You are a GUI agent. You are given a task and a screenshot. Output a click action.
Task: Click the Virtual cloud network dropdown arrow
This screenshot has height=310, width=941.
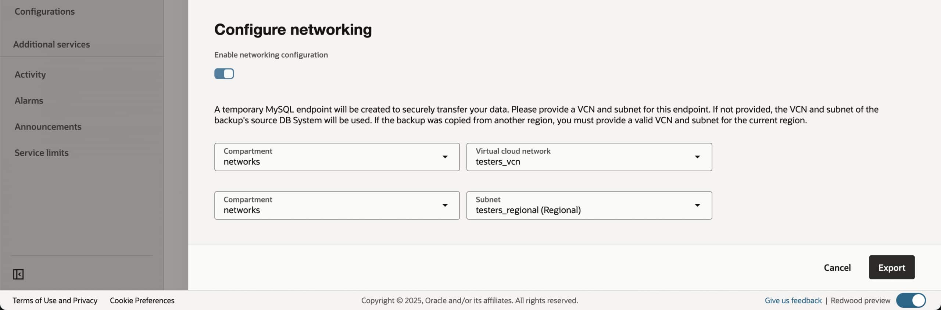[697, 157]
